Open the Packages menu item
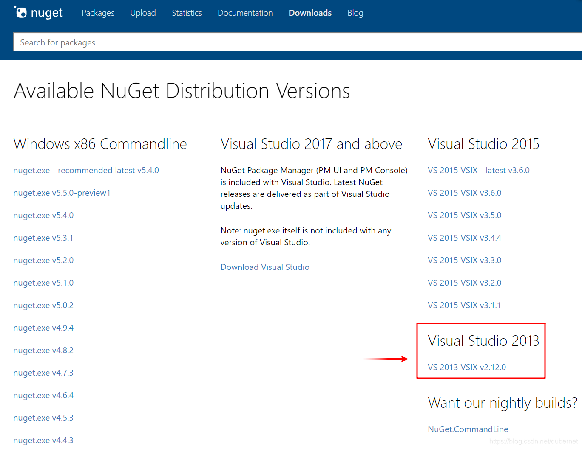582x449 pixels. point(98,13)
